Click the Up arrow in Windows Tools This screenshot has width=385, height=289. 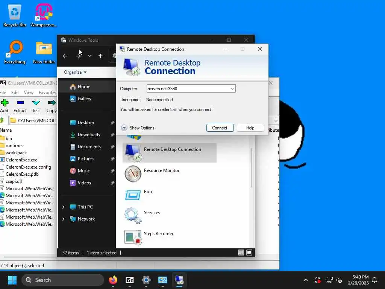100,56
